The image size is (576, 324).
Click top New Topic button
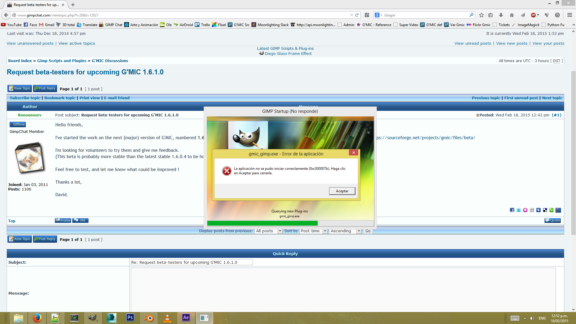coord(19,88)
